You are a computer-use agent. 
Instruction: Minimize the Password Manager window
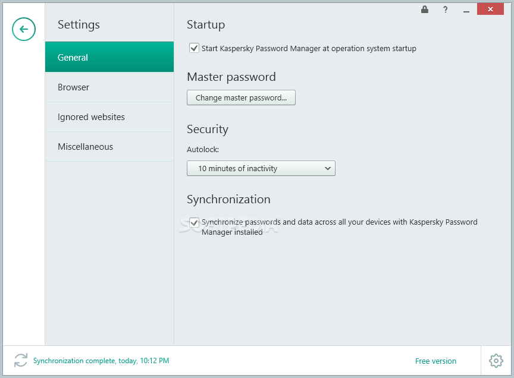[x=466, y=10]
